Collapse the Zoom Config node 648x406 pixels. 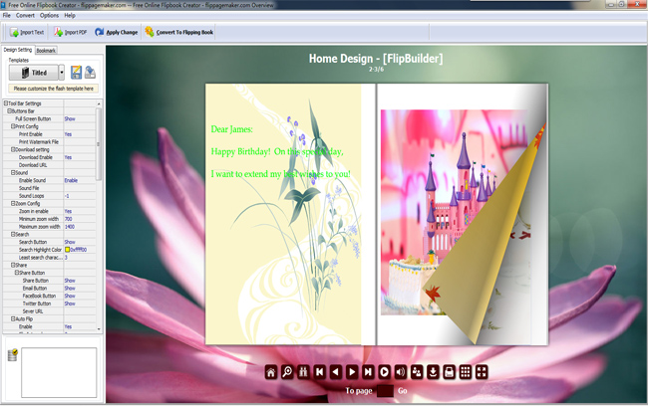[13, 203]
